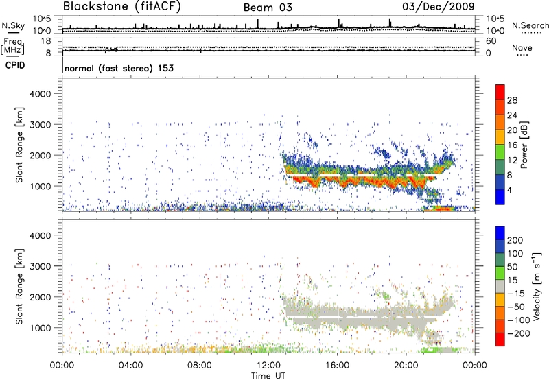Screen dimensions: 549x380
Task: Pick the top blue segment of the velocity colorbar
Action: pos(500,233)
